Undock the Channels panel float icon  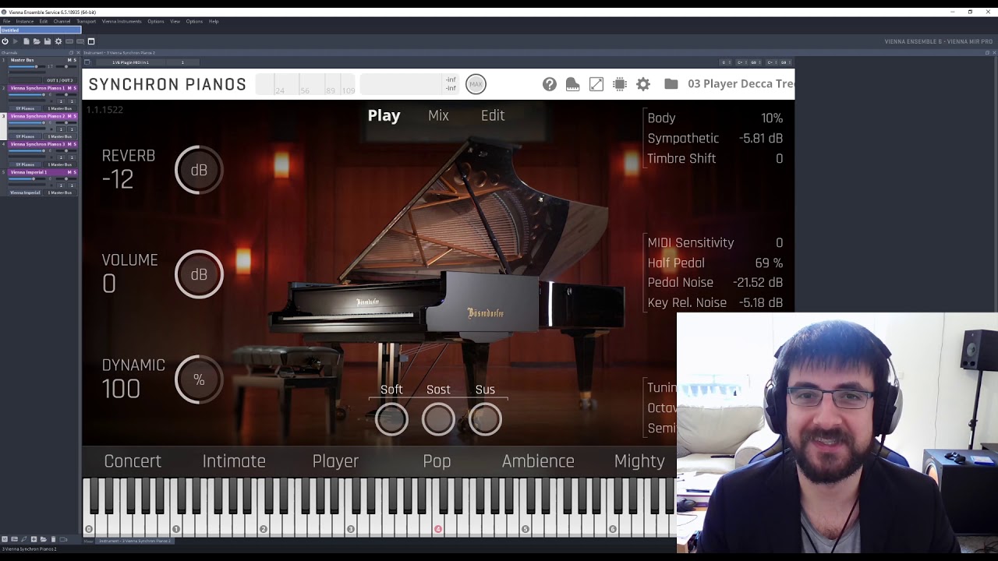71,52
